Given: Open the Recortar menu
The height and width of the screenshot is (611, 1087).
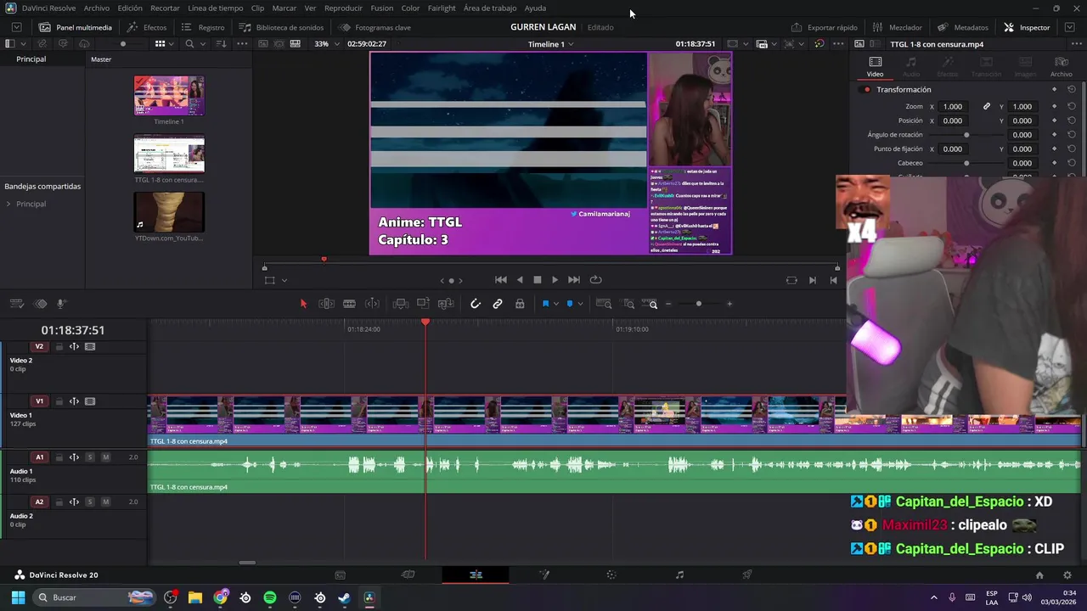Looking at the screenshot, I should [x=165, y=8].
